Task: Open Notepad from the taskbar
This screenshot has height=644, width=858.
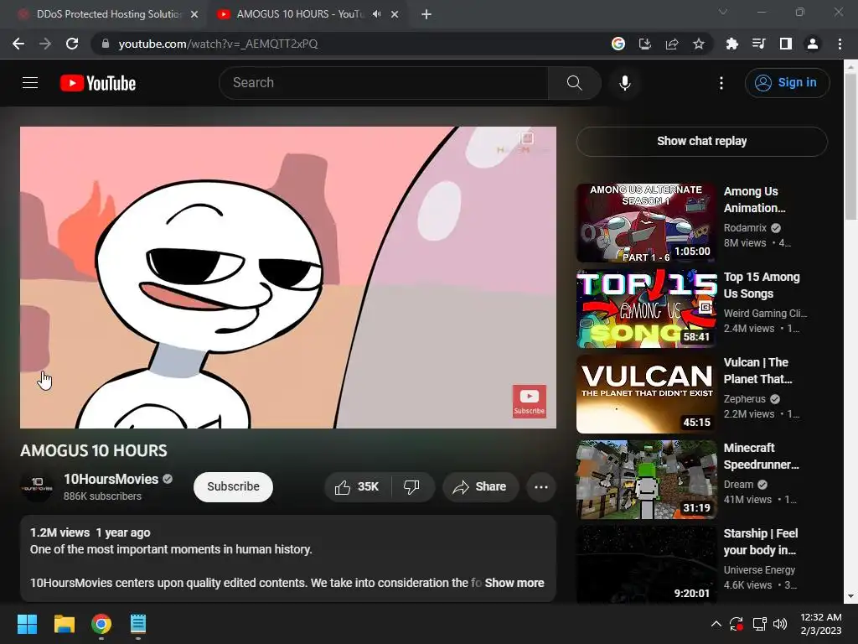Action: tap(138, 624)
